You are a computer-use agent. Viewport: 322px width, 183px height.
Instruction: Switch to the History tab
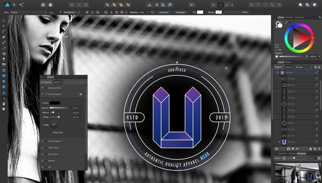point(292,153)
